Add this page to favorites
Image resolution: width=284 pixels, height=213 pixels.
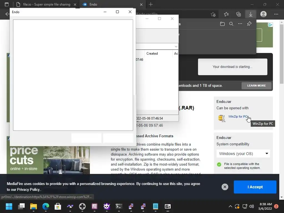[x=213, y=14]
